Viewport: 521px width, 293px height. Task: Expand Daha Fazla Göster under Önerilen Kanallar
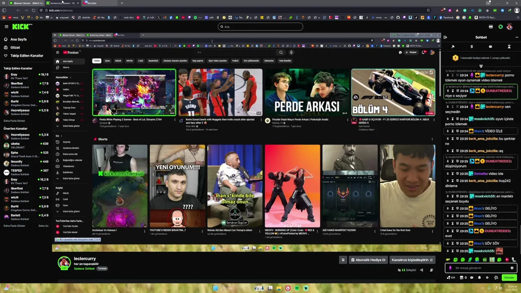[x=14, y=226]
